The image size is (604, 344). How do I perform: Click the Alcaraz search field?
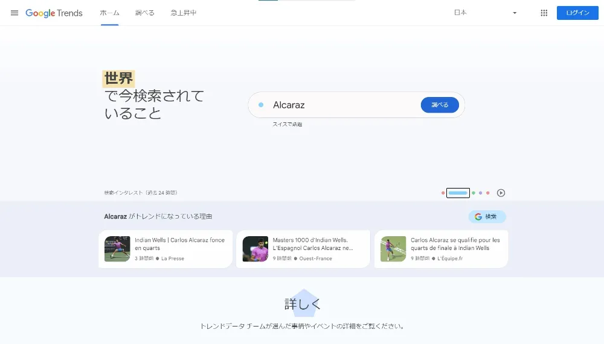click(x=356, y=105)
